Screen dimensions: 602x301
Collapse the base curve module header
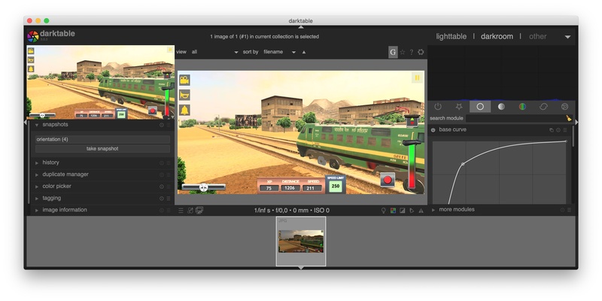453,129
